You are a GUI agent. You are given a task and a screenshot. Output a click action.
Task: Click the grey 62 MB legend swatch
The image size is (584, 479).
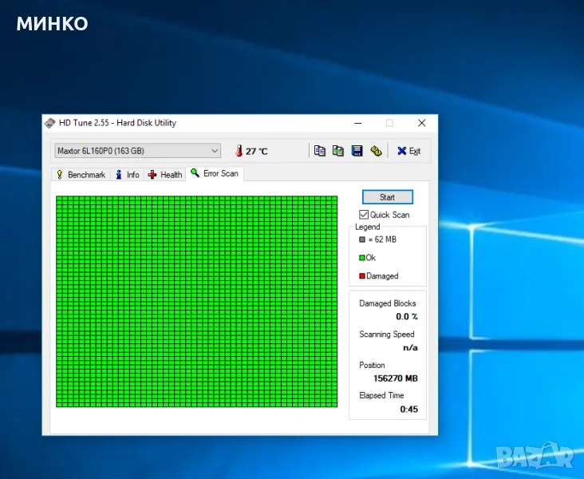(362, 239)
